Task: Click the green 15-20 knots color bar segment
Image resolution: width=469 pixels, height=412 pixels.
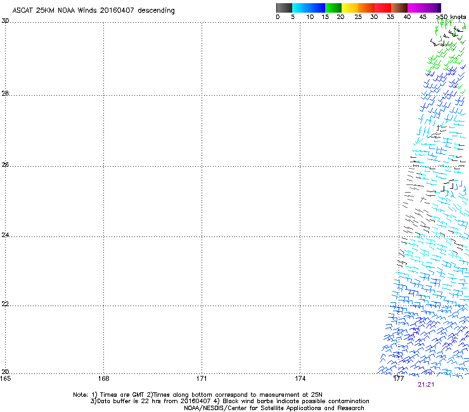Action: pos(333,8)
